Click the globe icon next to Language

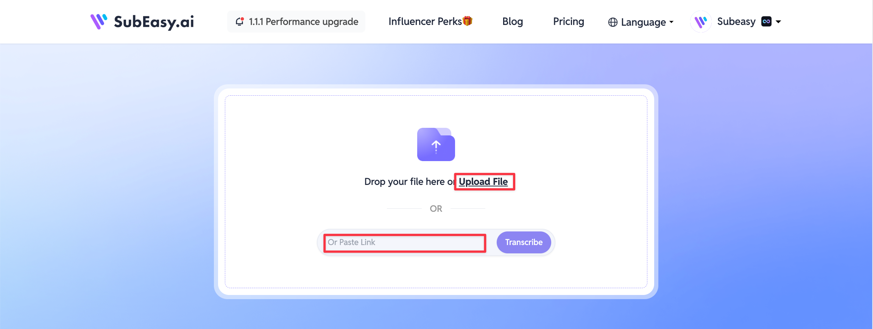(613, 22)
